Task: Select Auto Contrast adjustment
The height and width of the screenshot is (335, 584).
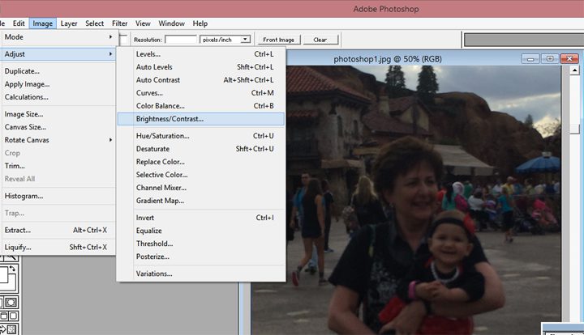Action: click(x=201, y=80)
